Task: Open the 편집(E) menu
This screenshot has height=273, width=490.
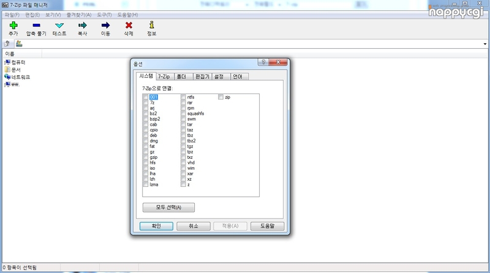Action: pos(32,15)
